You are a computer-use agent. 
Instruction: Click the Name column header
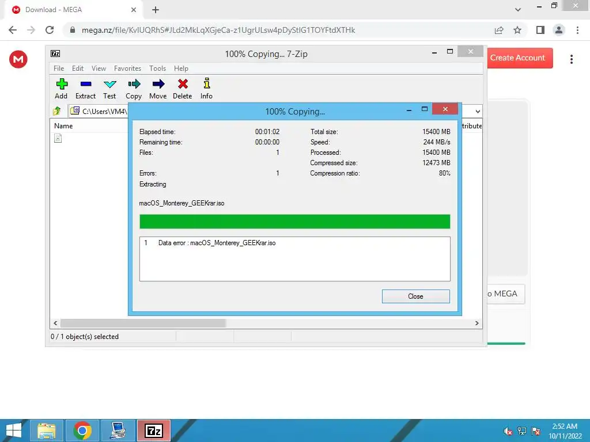63,126
